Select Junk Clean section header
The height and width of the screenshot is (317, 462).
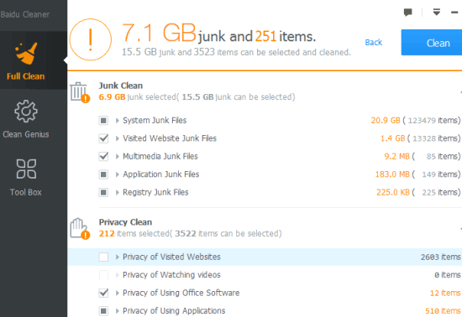pos(120,86)
